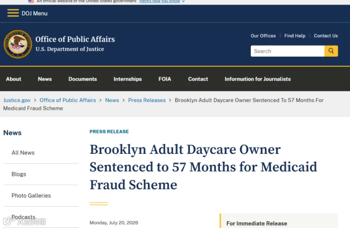Click the Press Releases breadcrumb link
This screenshot has width=350, height=228.
tap(147, 100)
